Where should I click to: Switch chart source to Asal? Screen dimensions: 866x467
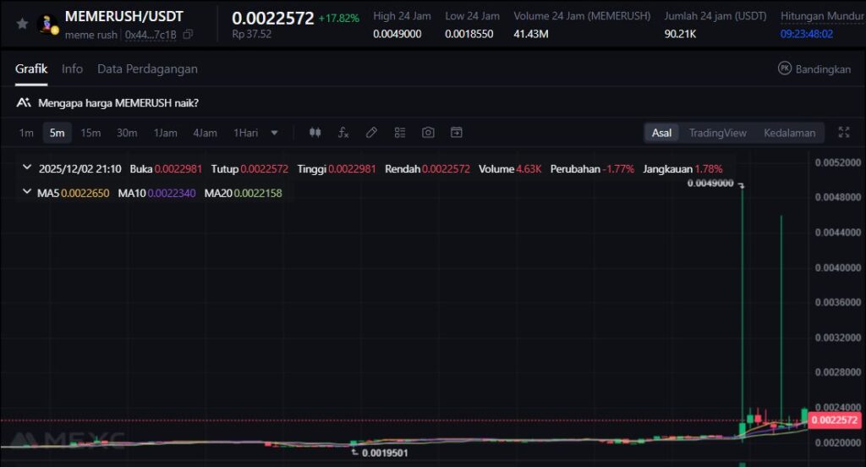pos(661,133)
